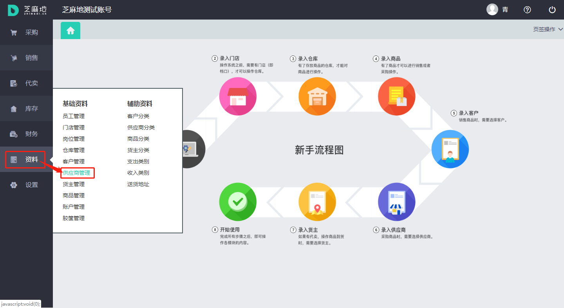This screenshot has width=564, height=308.
Task: Expand the 页签操作 dropdown
Action: [548, 29]
